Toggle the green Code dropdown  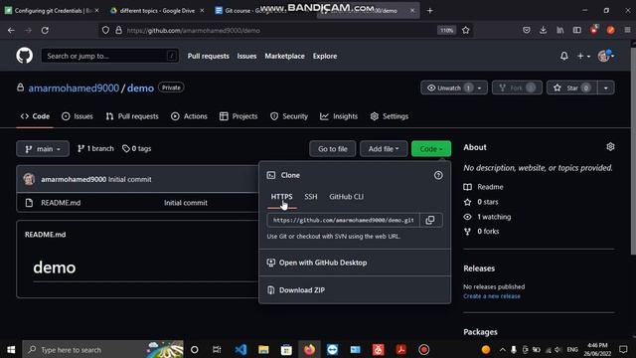pyautogui.click(x=430, y=149)
